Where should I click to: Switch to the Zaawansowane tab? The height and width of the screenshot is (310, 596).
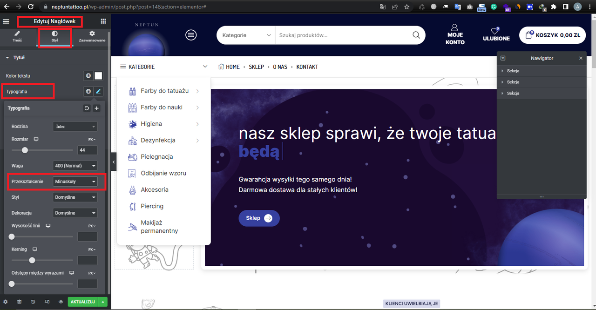click(92, 37)
